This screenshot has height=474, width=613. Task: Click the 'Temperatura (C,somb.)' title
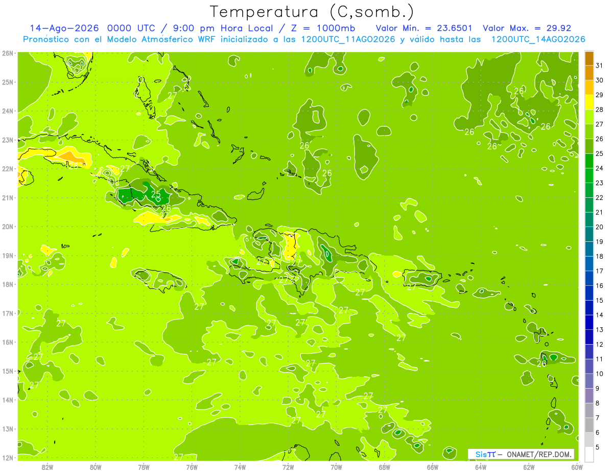(x=312, y=12)
